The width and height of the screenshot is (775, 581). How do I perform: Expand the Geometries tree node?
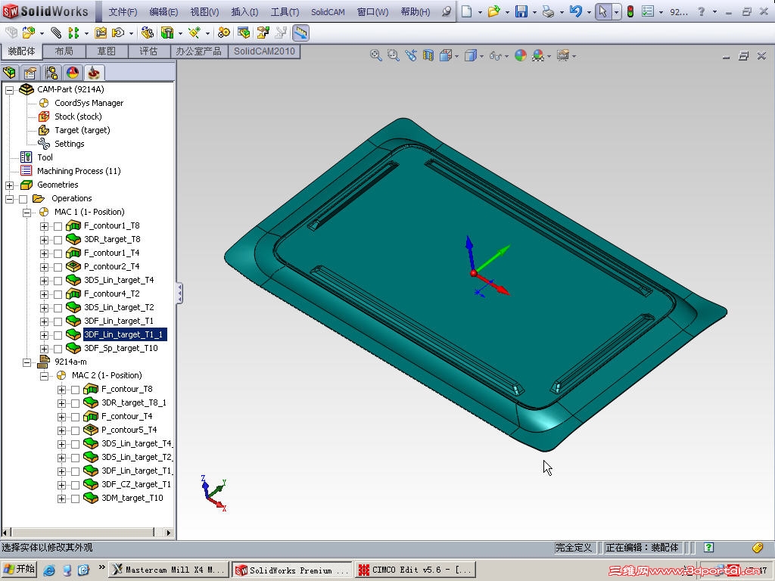coord(8,185)
